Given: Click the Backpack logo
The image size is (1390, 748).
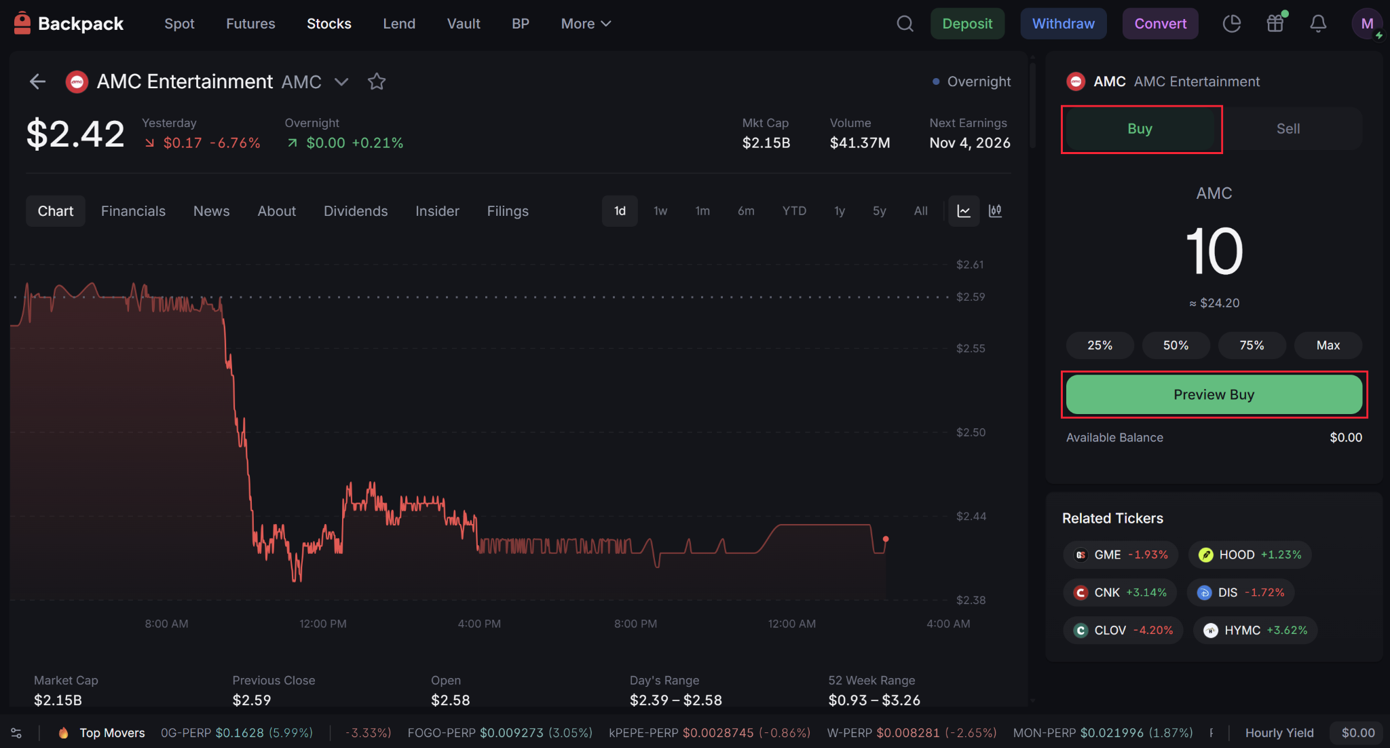Looking at the screenshot, I should tap(68, 24).
